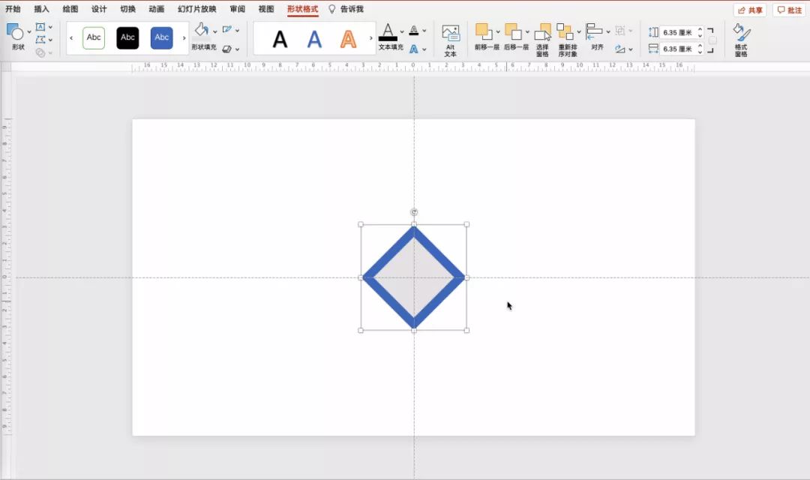
Task: Click the shape height input field
Action: coord(677,32)
